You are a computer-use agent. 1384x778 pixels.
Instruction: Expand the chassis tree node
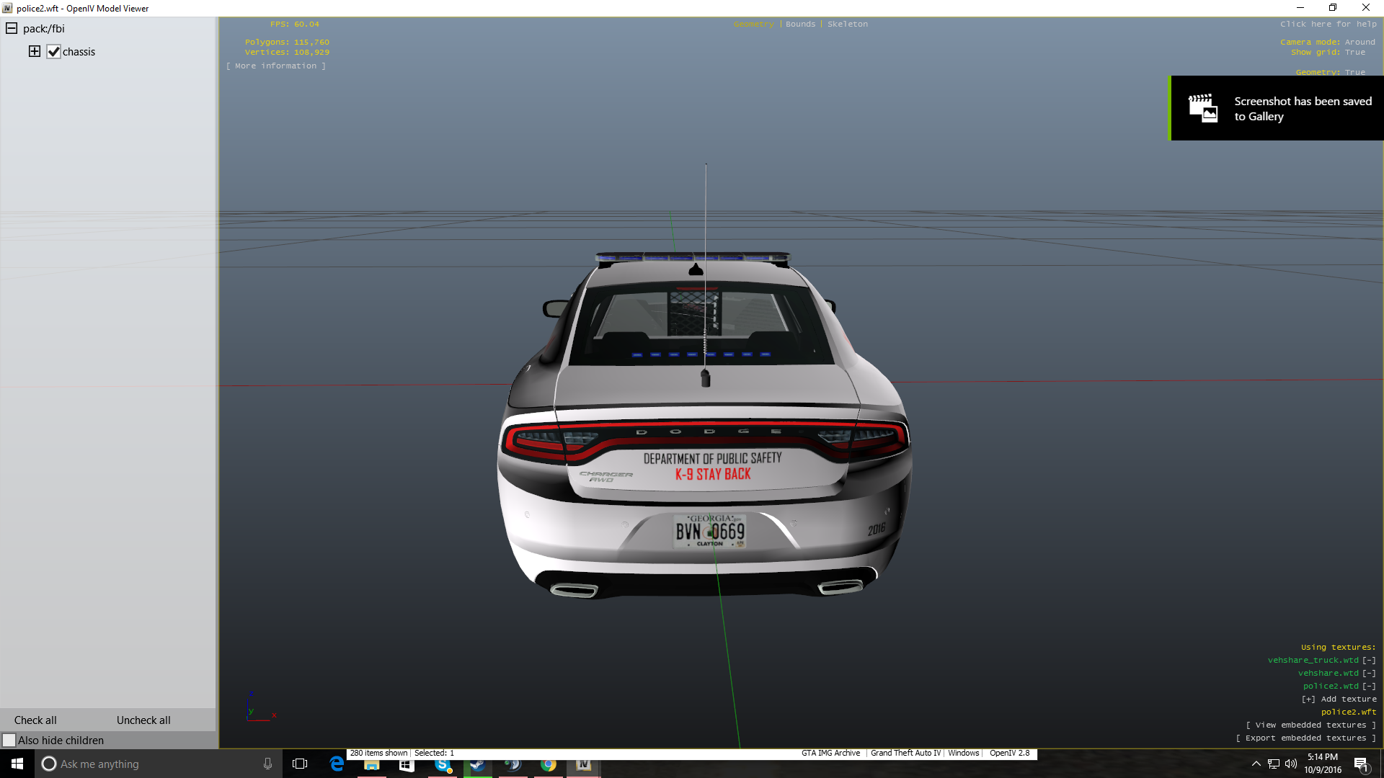pyautogui.click(x=34, y=52)
